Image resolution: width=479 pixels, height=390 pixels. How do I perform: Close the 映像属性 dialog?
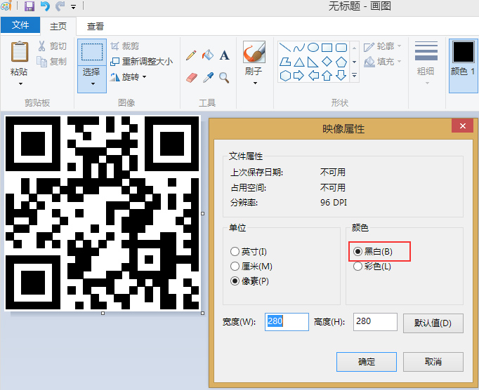coord(463,126)
